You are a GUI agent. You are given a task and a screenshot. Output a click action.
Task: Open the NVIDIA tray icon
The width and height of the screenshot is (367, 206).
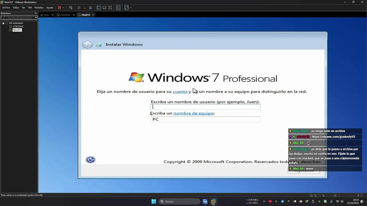(319, 201)
